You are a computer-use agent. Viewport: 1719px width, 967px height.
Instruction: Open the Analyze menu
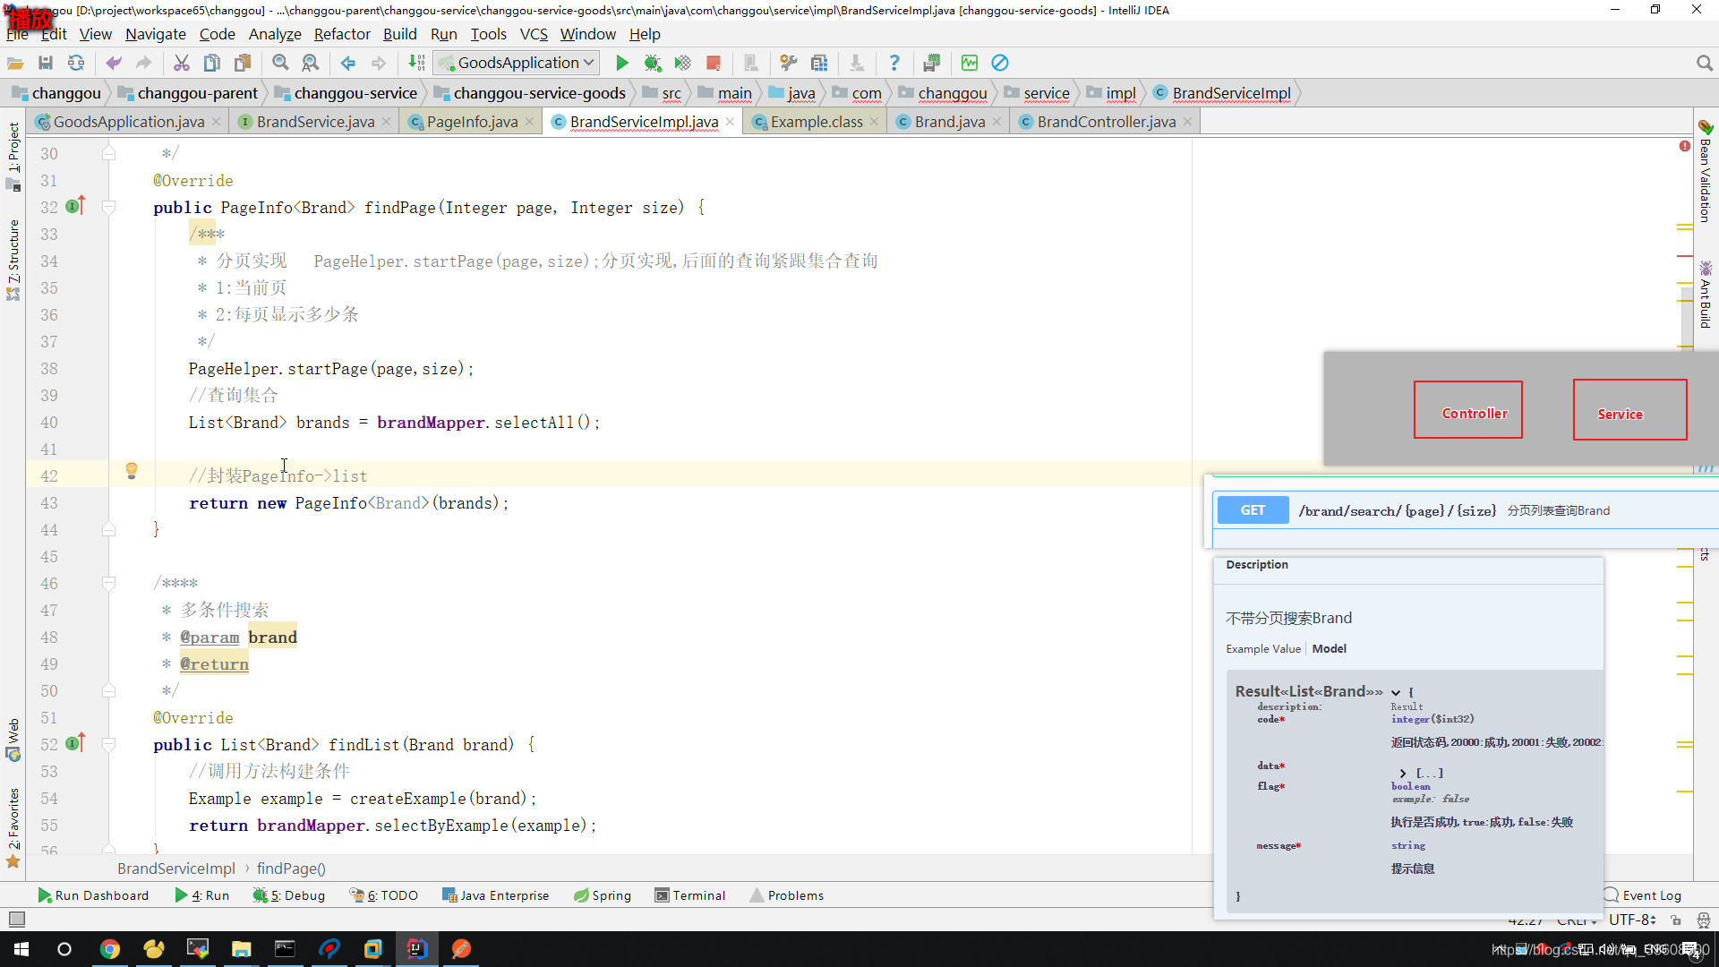coord(275,34)
